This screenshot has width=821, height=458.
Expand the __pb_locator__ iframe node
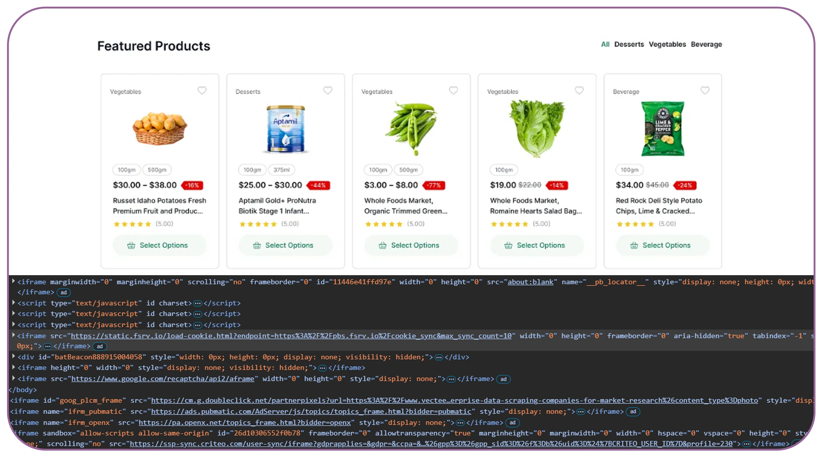[14, 281]
